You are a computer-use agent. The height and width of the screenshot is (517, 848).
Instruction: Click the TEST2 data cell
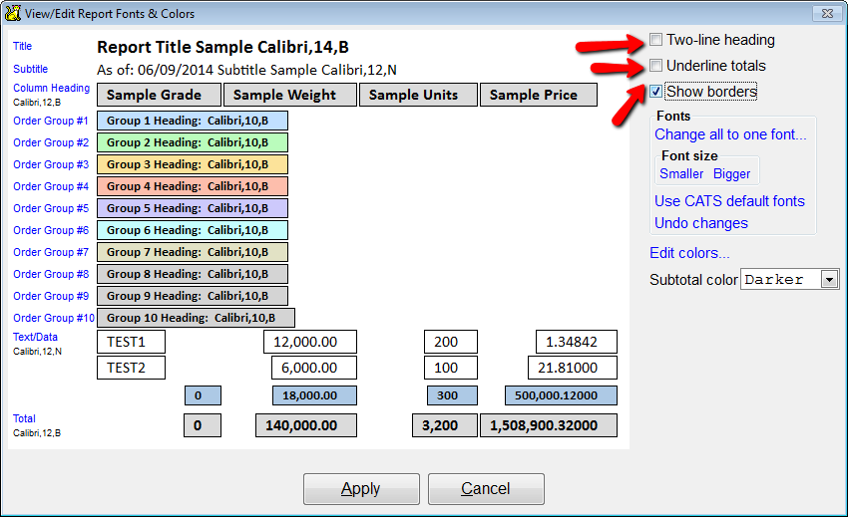point(132,368)
